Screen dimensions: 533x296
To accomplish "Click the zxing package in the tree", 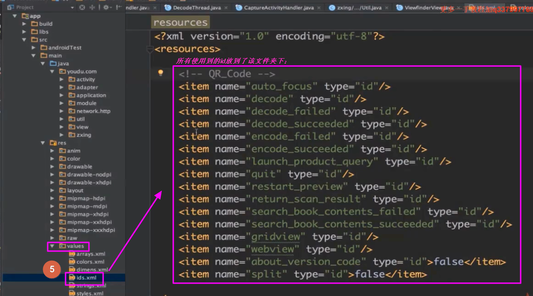I will 84,135.
